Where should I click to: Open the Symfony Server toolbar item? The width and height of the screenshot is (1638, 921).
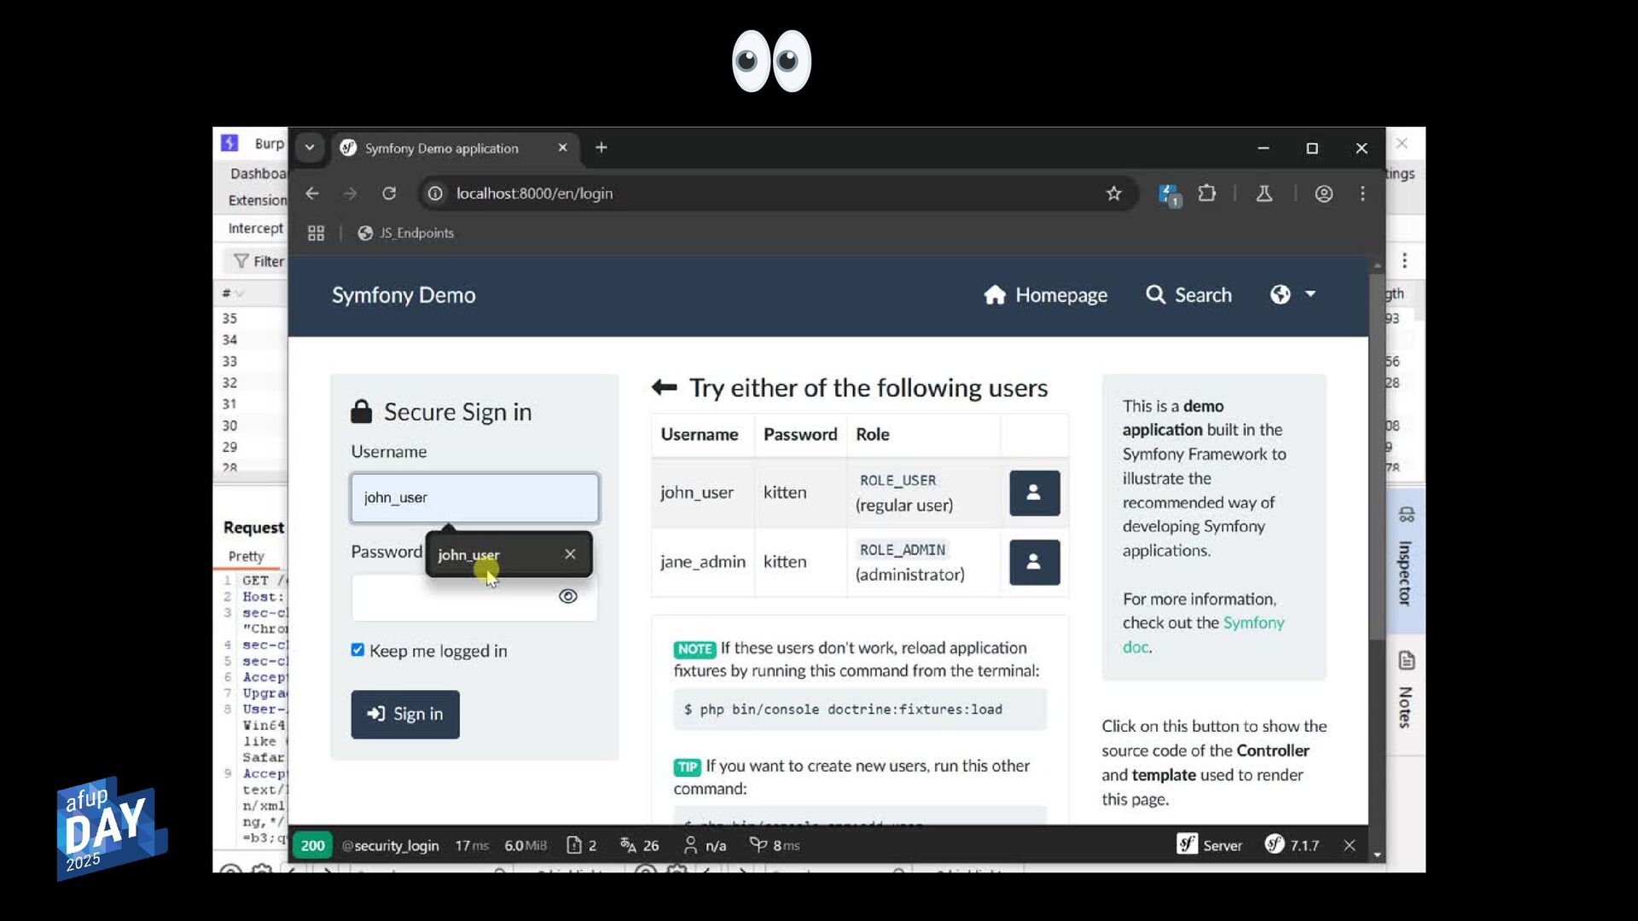(x=1210, y=845)
